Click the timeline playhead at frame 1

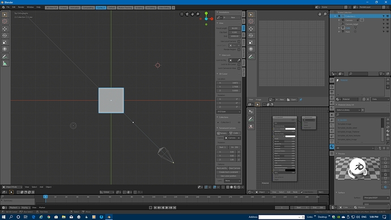45,197
